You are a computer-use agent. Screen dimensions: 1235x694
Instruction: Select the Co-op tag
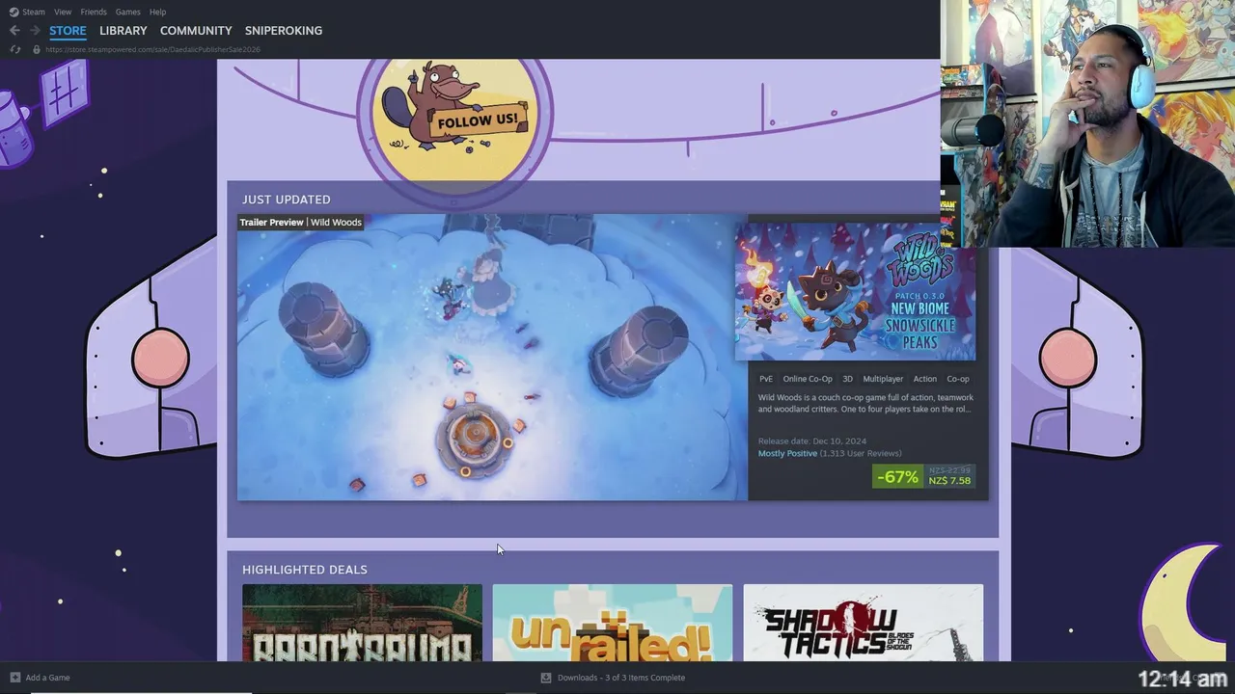(958, 379)
